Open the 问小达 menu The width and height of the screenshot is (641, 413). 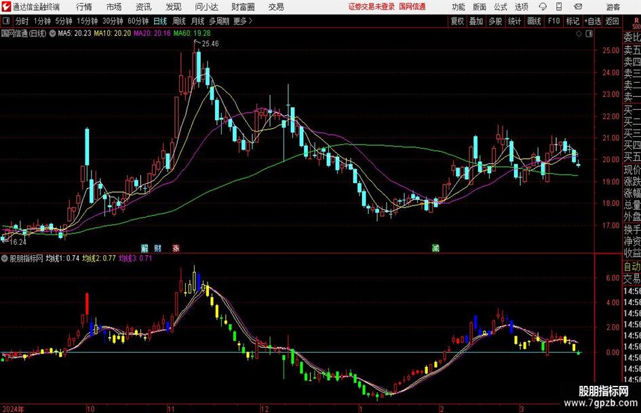click(206, 7)
